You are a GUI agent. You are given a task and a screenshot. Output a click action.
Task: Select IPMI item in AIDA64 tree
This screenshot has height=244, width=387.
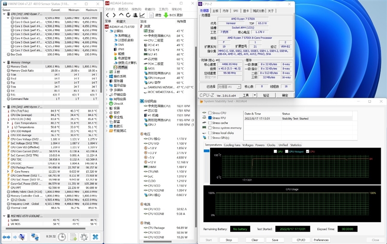pyautogui.click(x=119, y=49)
